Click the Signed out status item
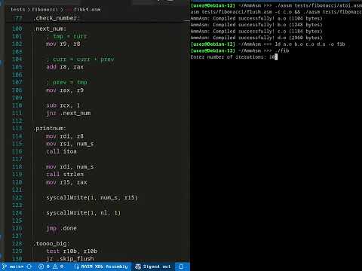362x271 pixels. [153, 266]
